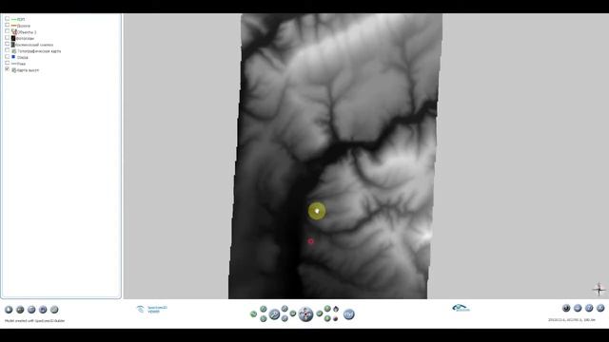Enable the ЛЭП layer checkbox

click(7, 19)
